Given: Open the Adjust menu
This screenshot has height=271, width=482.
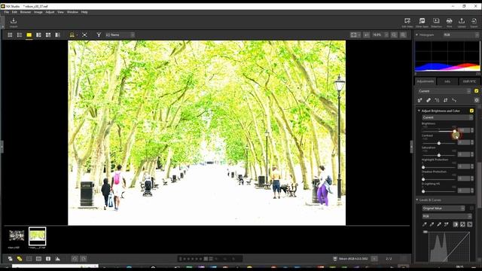Looking at the screenshot, I should point(50,12).
